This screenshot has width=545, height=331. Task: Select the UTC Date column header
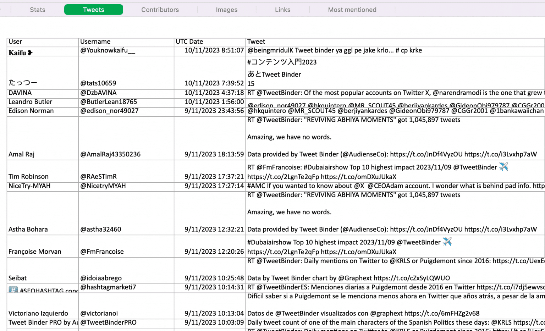189,42
